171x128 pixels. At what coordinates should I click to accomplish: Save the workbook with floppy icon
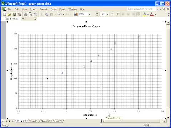point(15,14)
